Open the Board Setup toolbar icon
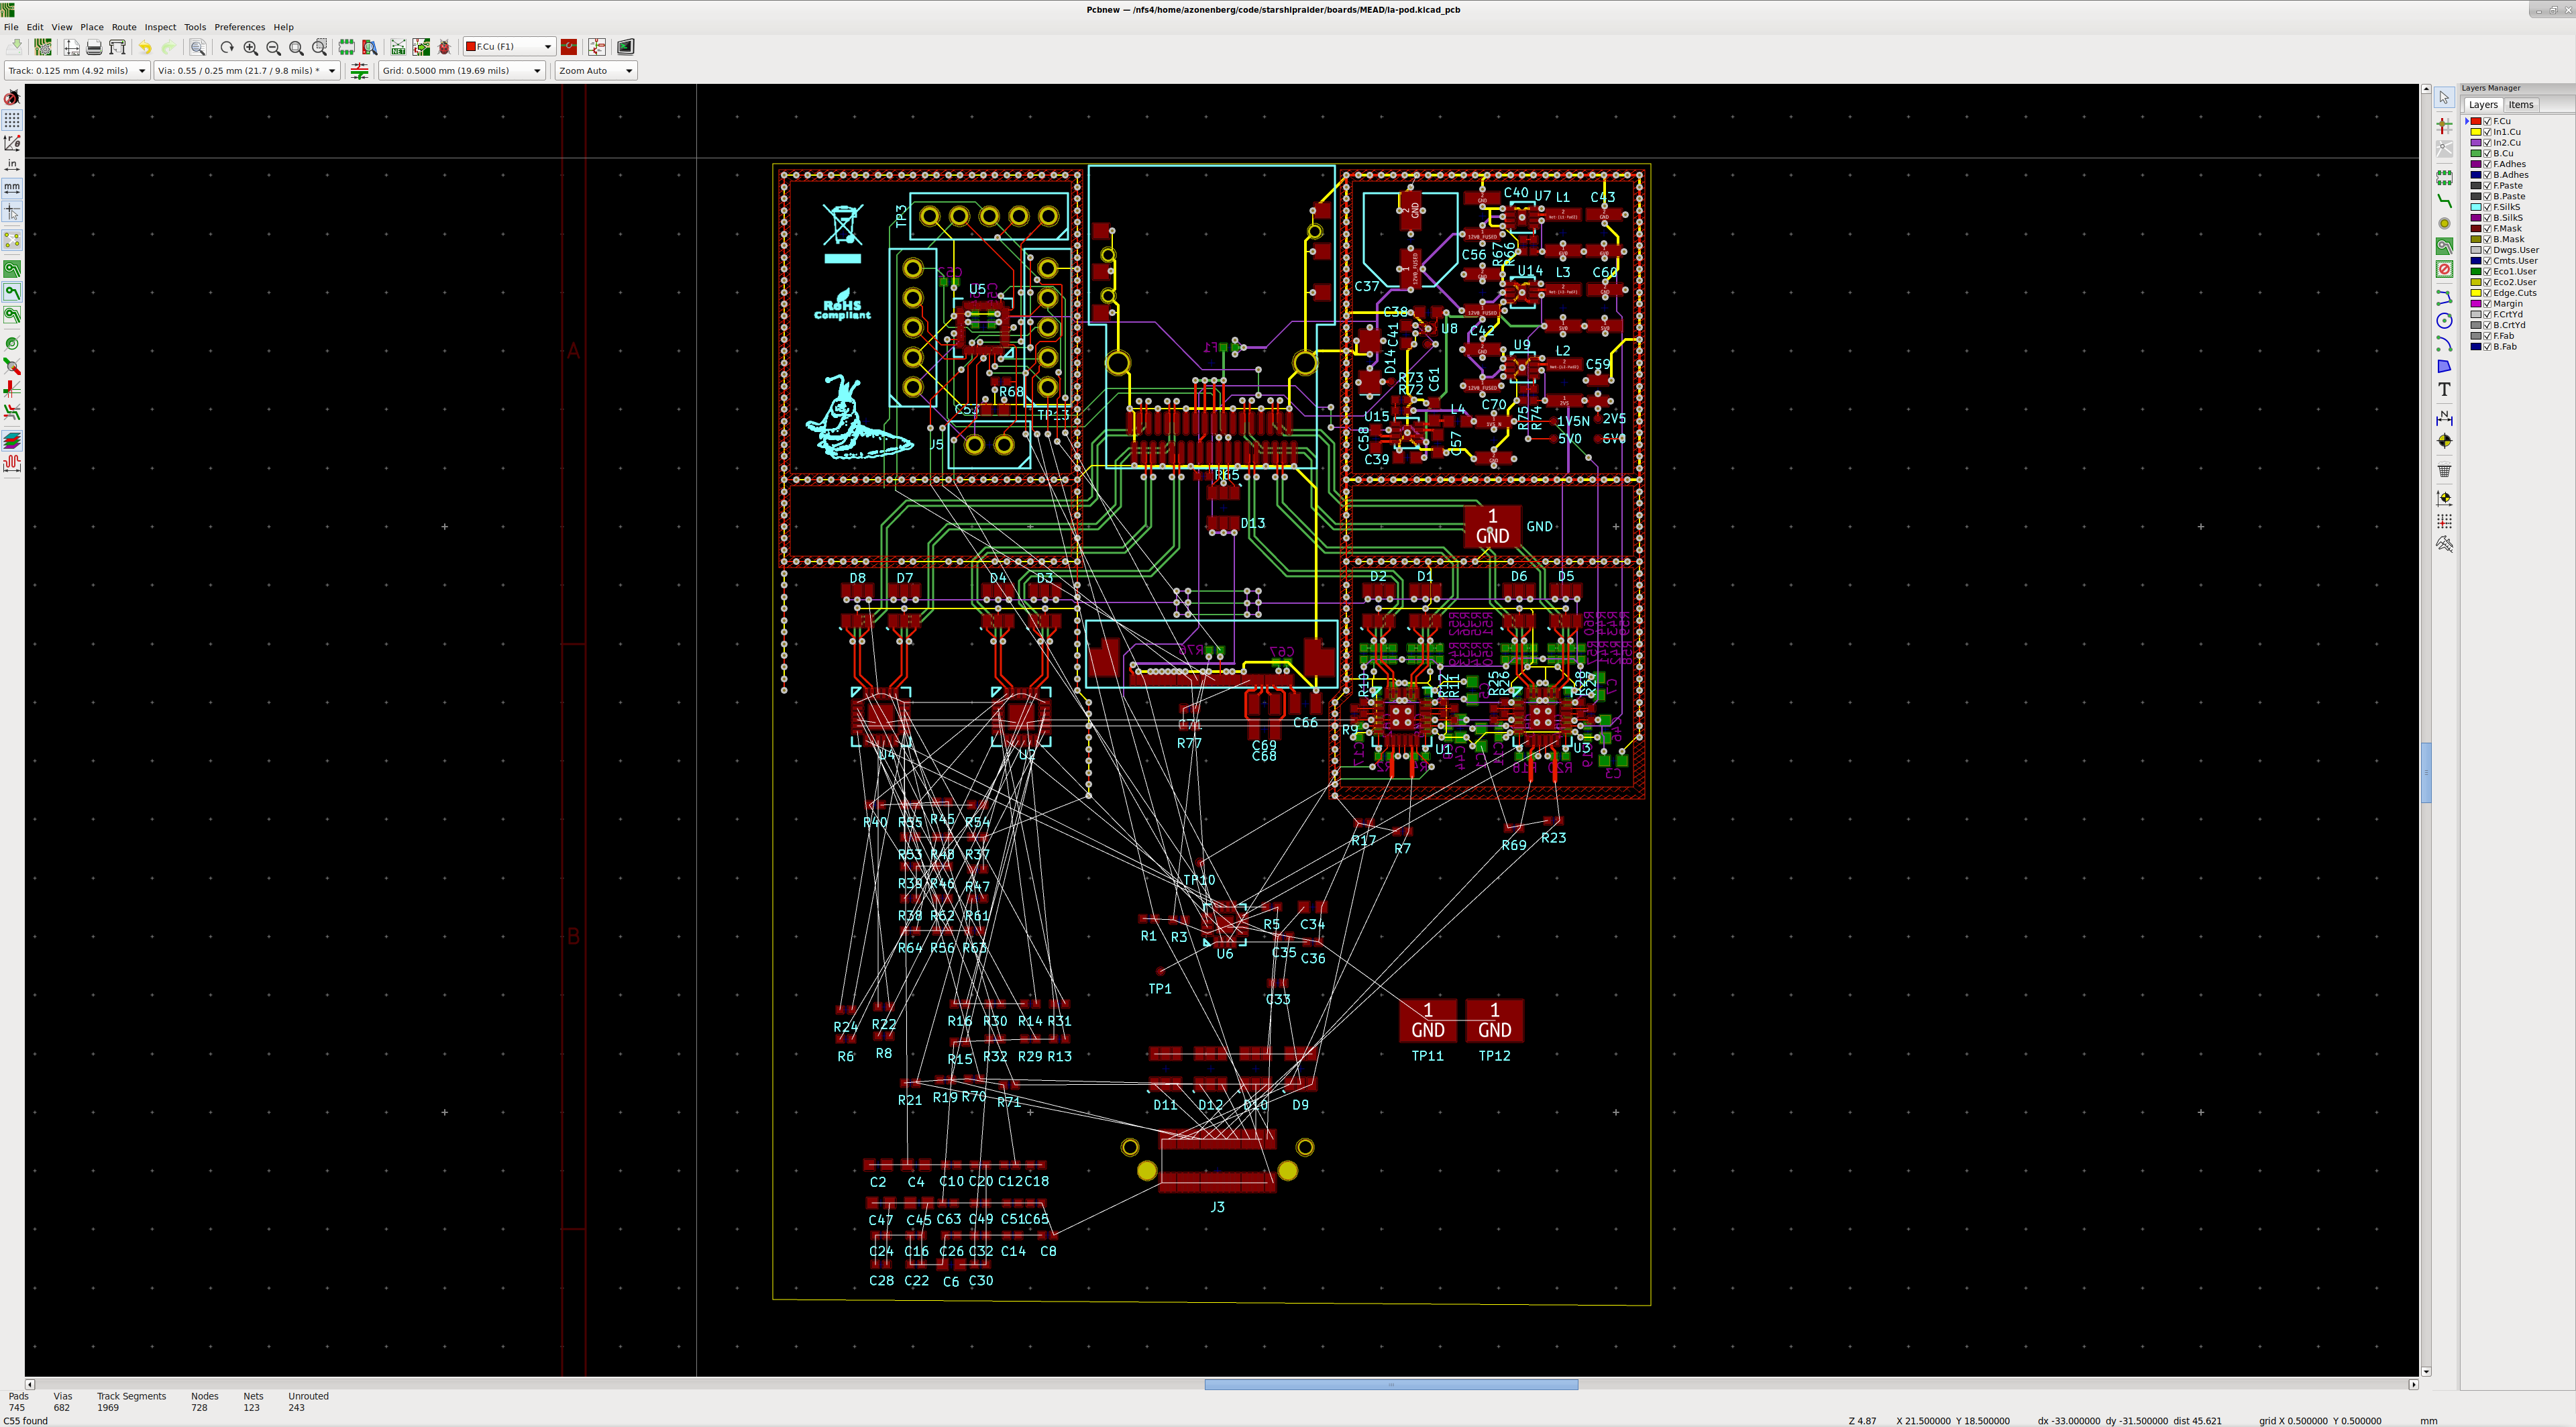Viewport: 2576px width, 1427px height. click(x=42, y=47)
